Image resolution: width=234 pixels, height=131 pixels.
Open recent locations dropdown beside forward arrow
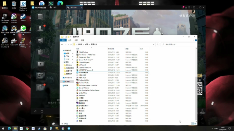tap(69, 44)
